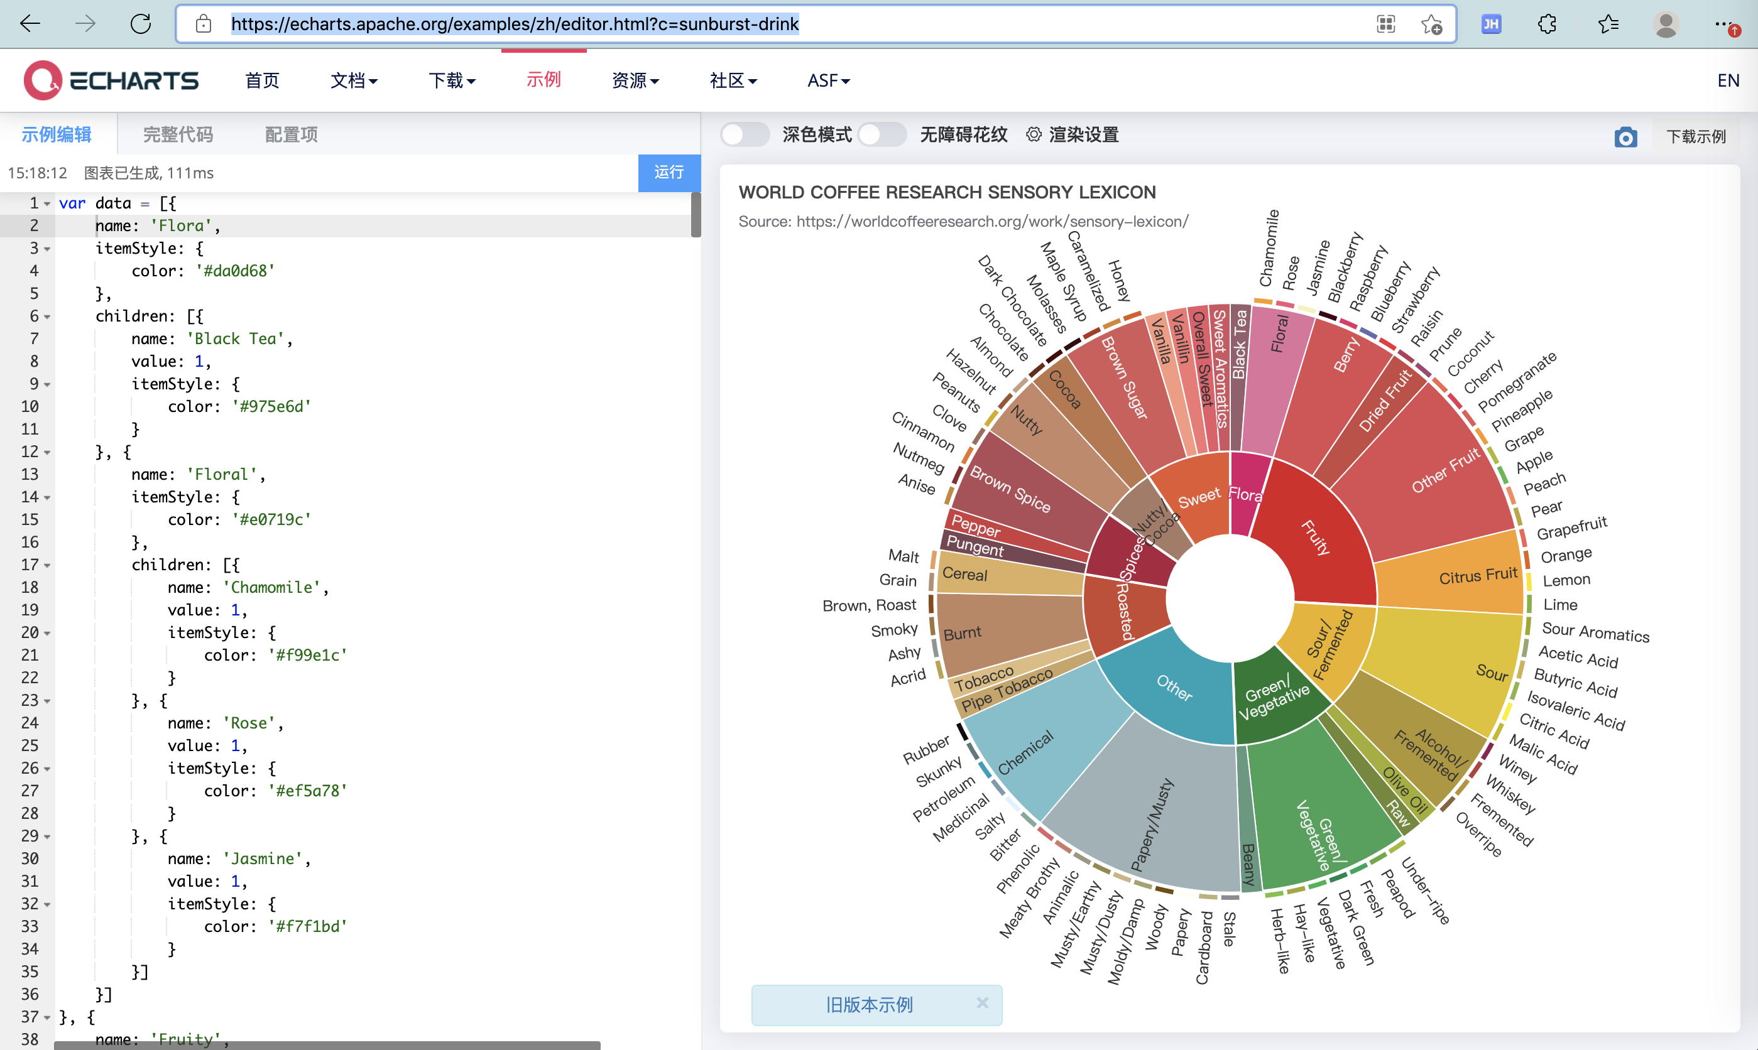This screenshot has height=1050, width=1758.
Task: Open the 资源 dropdown menu
Action: [x=635, y=80]
